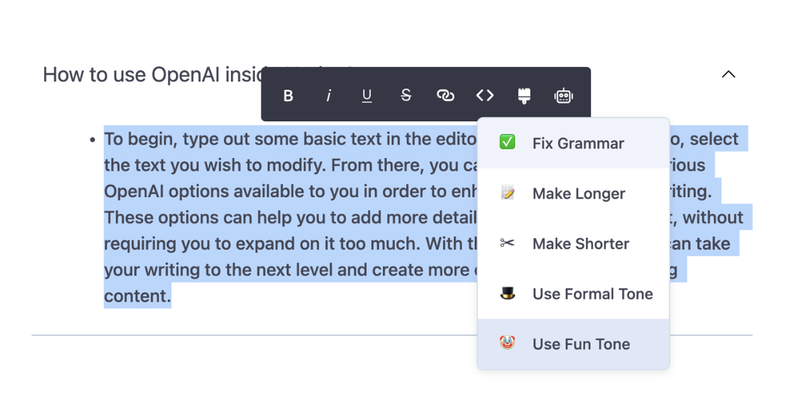Click the green checkmark icon beside Fix Grammar

[x=508, y=142]
